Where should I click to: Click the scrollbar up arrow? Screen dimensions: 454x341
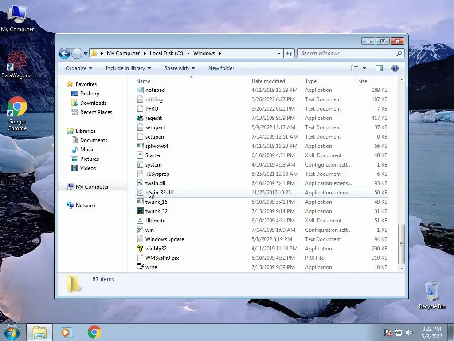[401, 80]
